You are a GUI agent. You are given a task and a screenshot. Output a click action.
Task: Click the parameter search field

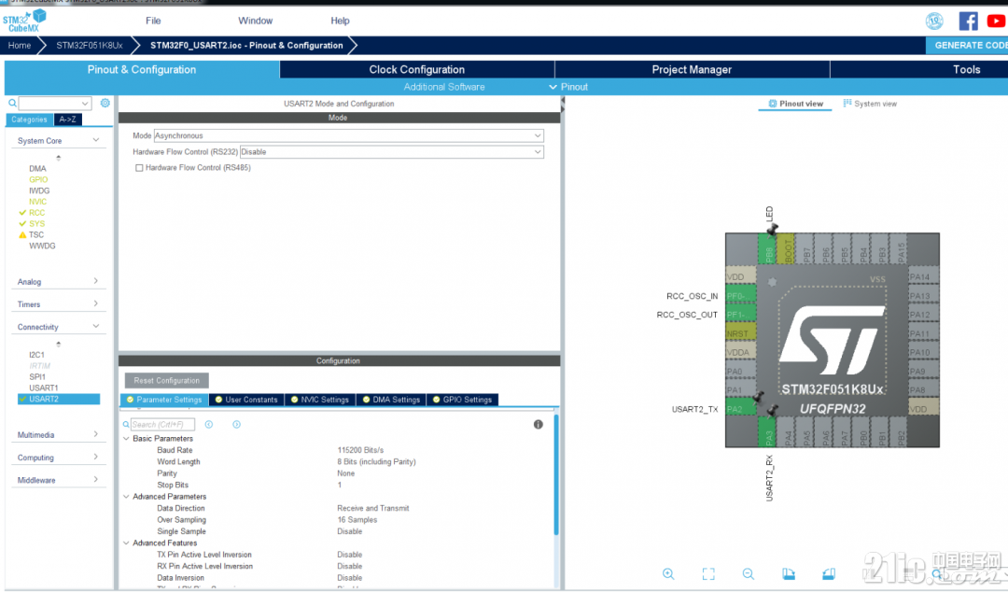point(162,425)
